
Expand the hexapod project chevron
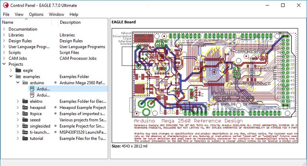click(18, 107)
